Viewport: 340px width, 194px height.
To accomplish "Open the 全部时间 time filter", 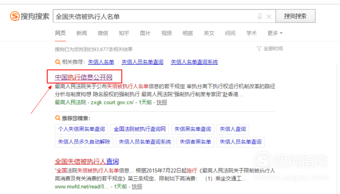I will point(273,48).
